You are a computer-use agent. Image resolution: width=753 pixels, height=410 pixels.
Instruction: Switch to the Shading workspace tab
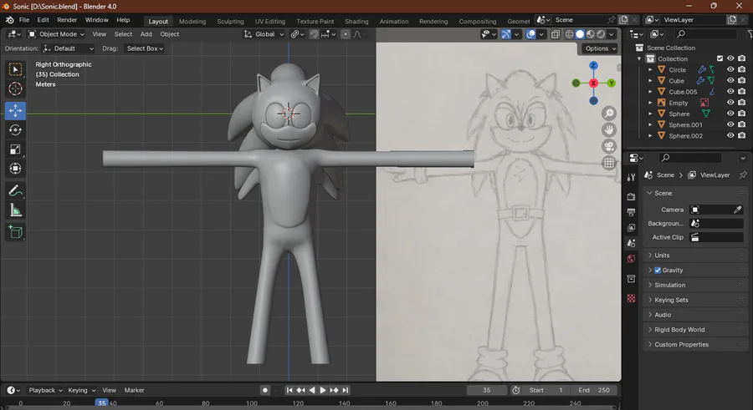pos(356,21)
